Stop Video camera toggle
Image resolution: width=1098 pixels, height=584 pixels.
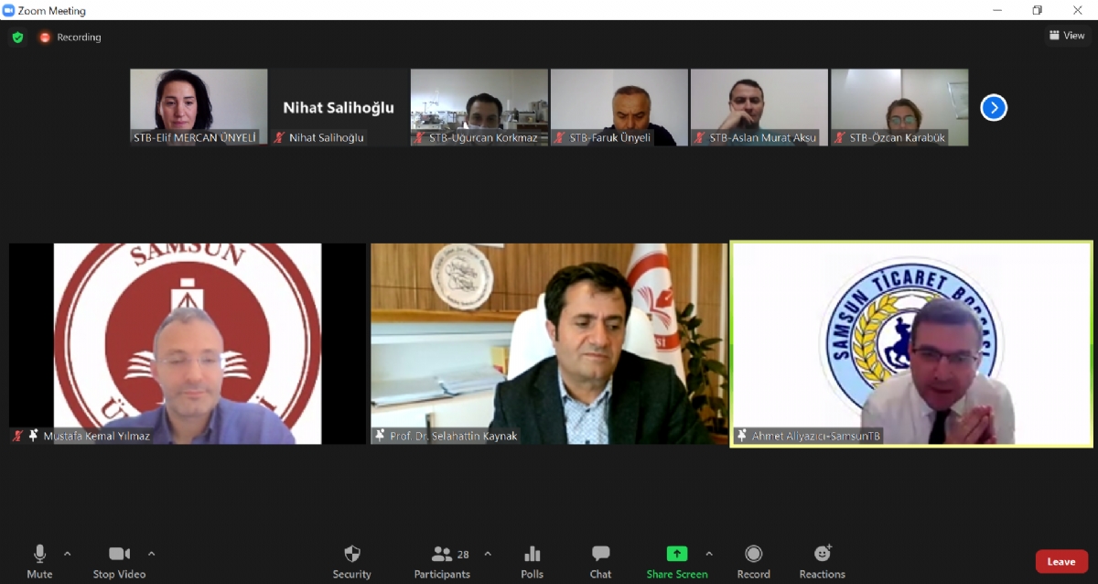tap(119, 555)
